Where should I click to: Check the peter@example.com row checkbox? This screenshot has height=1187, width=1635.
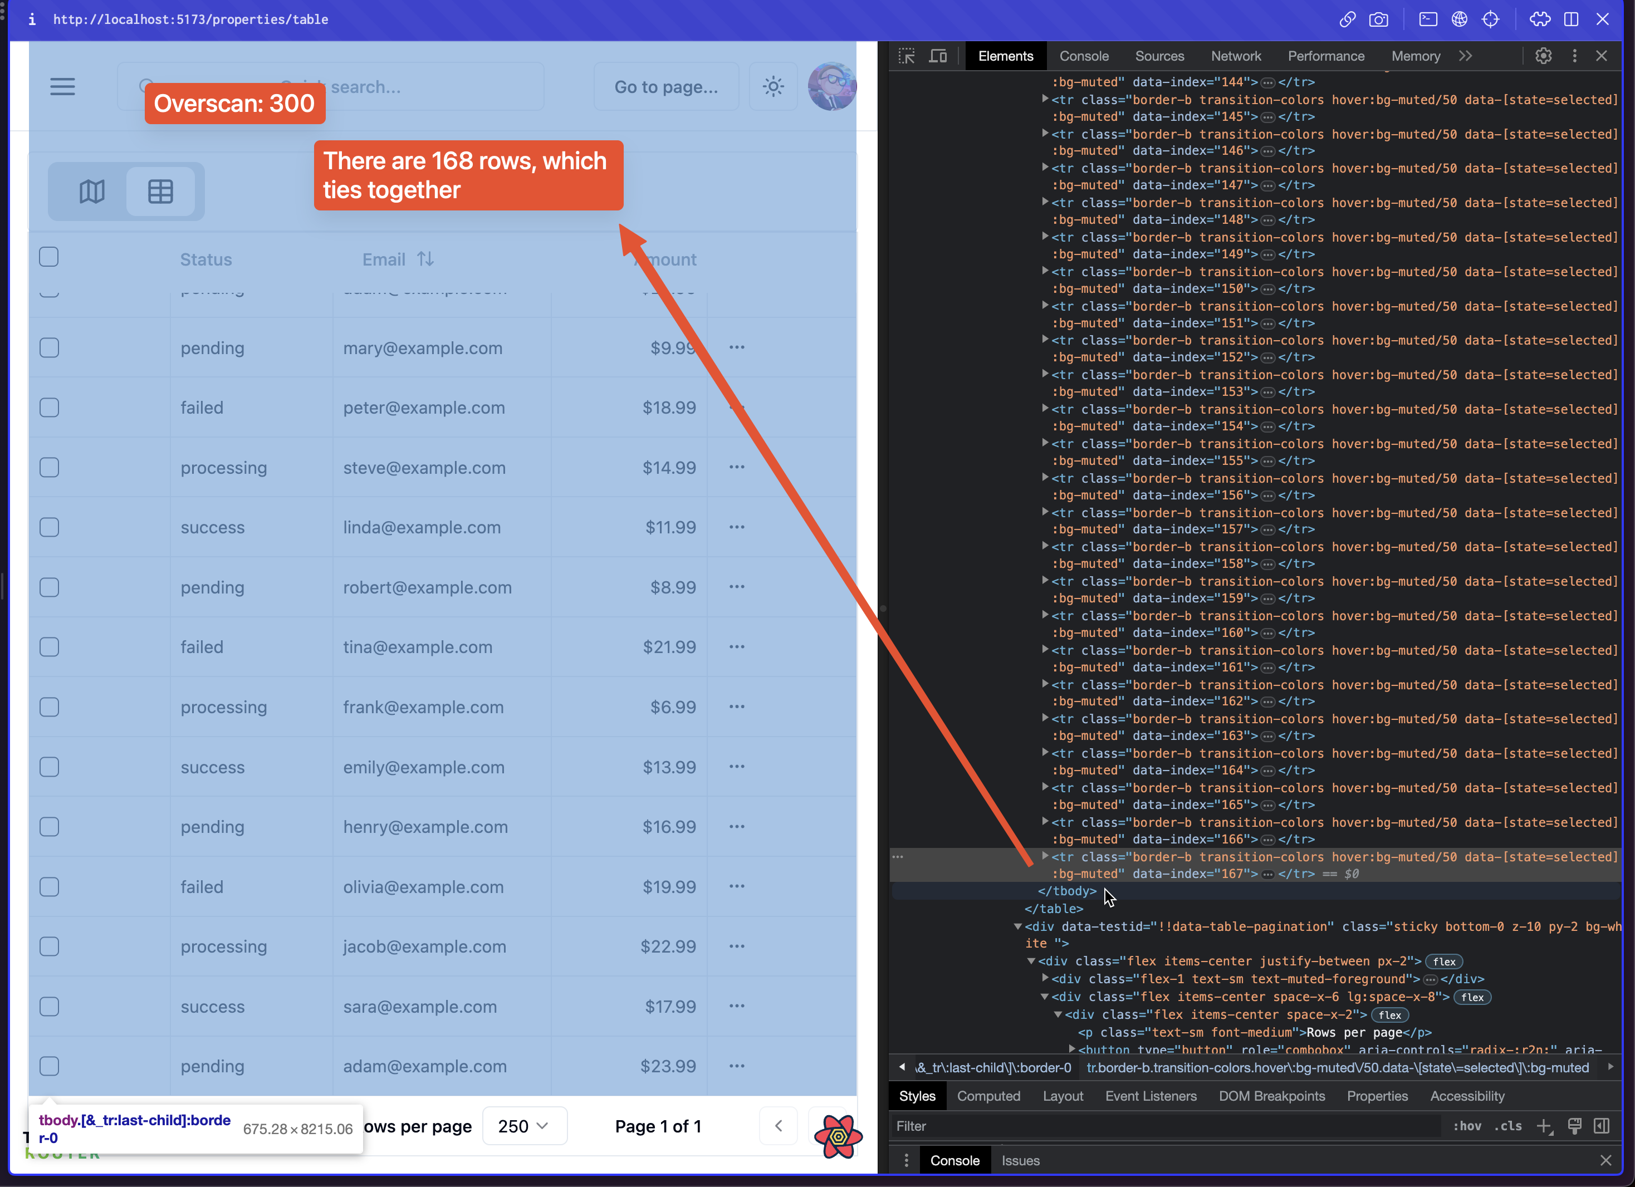click(x=49, y=408)
